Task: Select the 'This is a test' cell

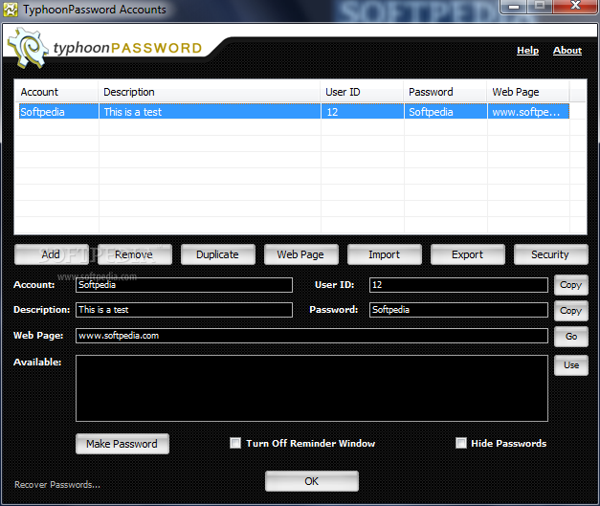Action: point(210,112)
